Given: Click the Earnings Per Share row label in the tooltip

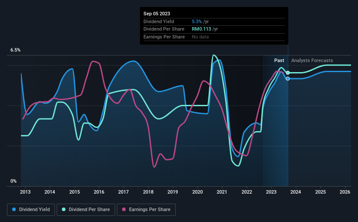Looking at the screenshot, I should coord(164,37).
